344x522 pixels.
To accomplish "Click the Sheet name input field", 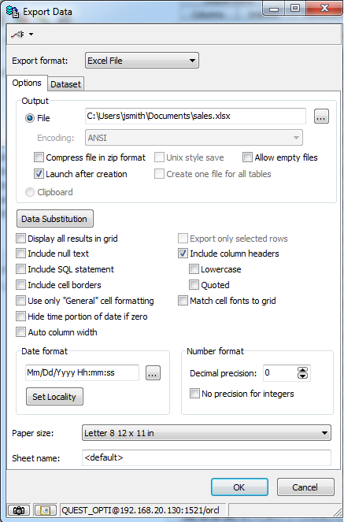I will 206,457.
